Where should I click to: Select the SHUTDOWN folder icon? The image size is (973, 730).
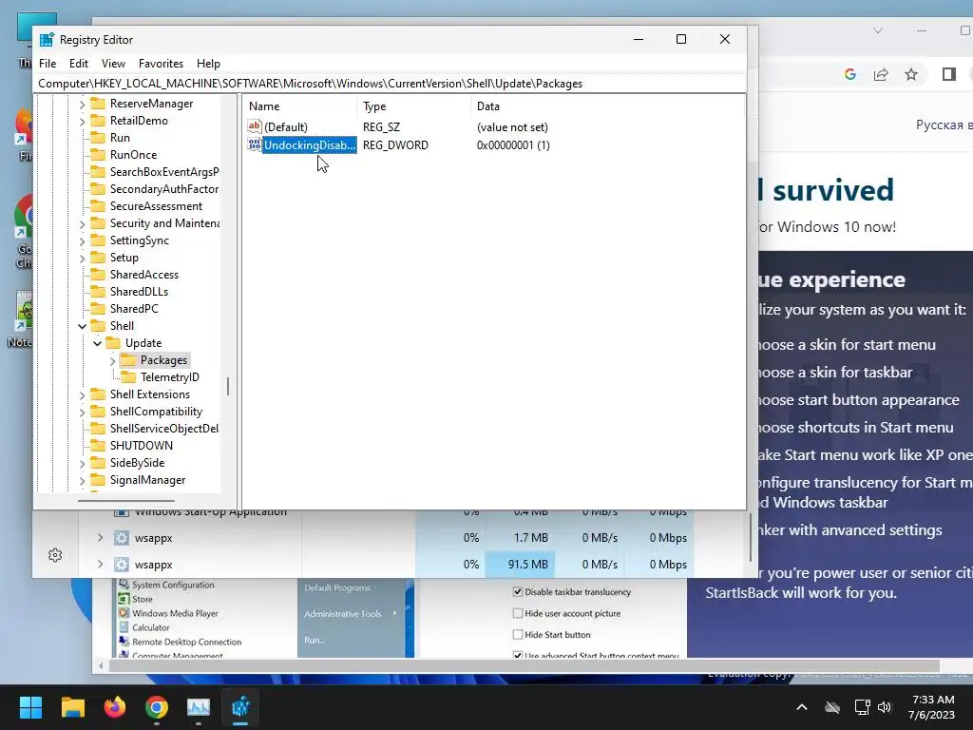click(x=98, y=446)
